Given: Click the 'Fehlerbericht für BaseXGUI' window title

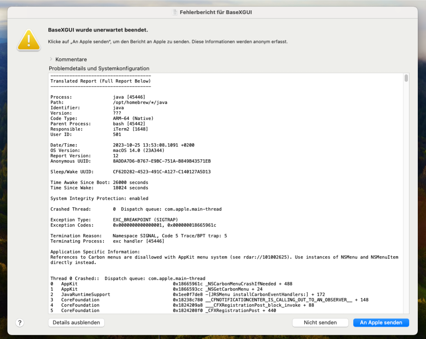Looking at the screenshot, I should tap(216, 12).
